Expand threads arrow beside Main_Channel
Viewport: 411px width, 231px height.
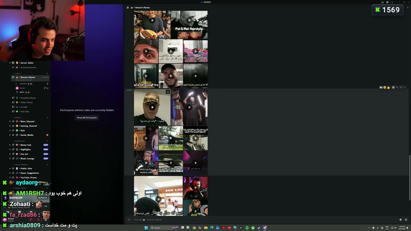pos(10,121)
